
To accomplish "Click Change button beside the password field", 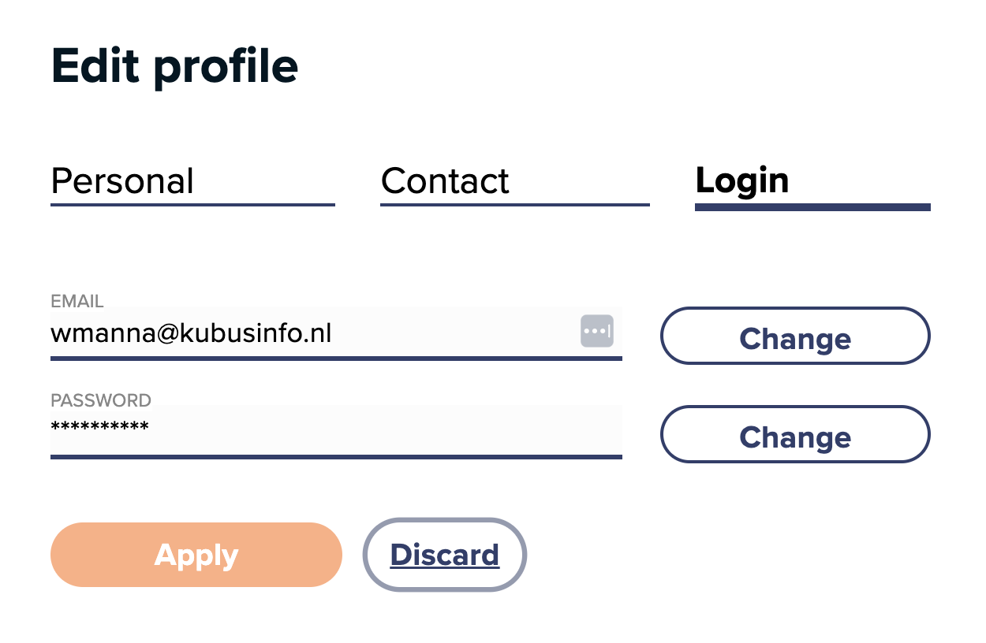I will 795,434.
